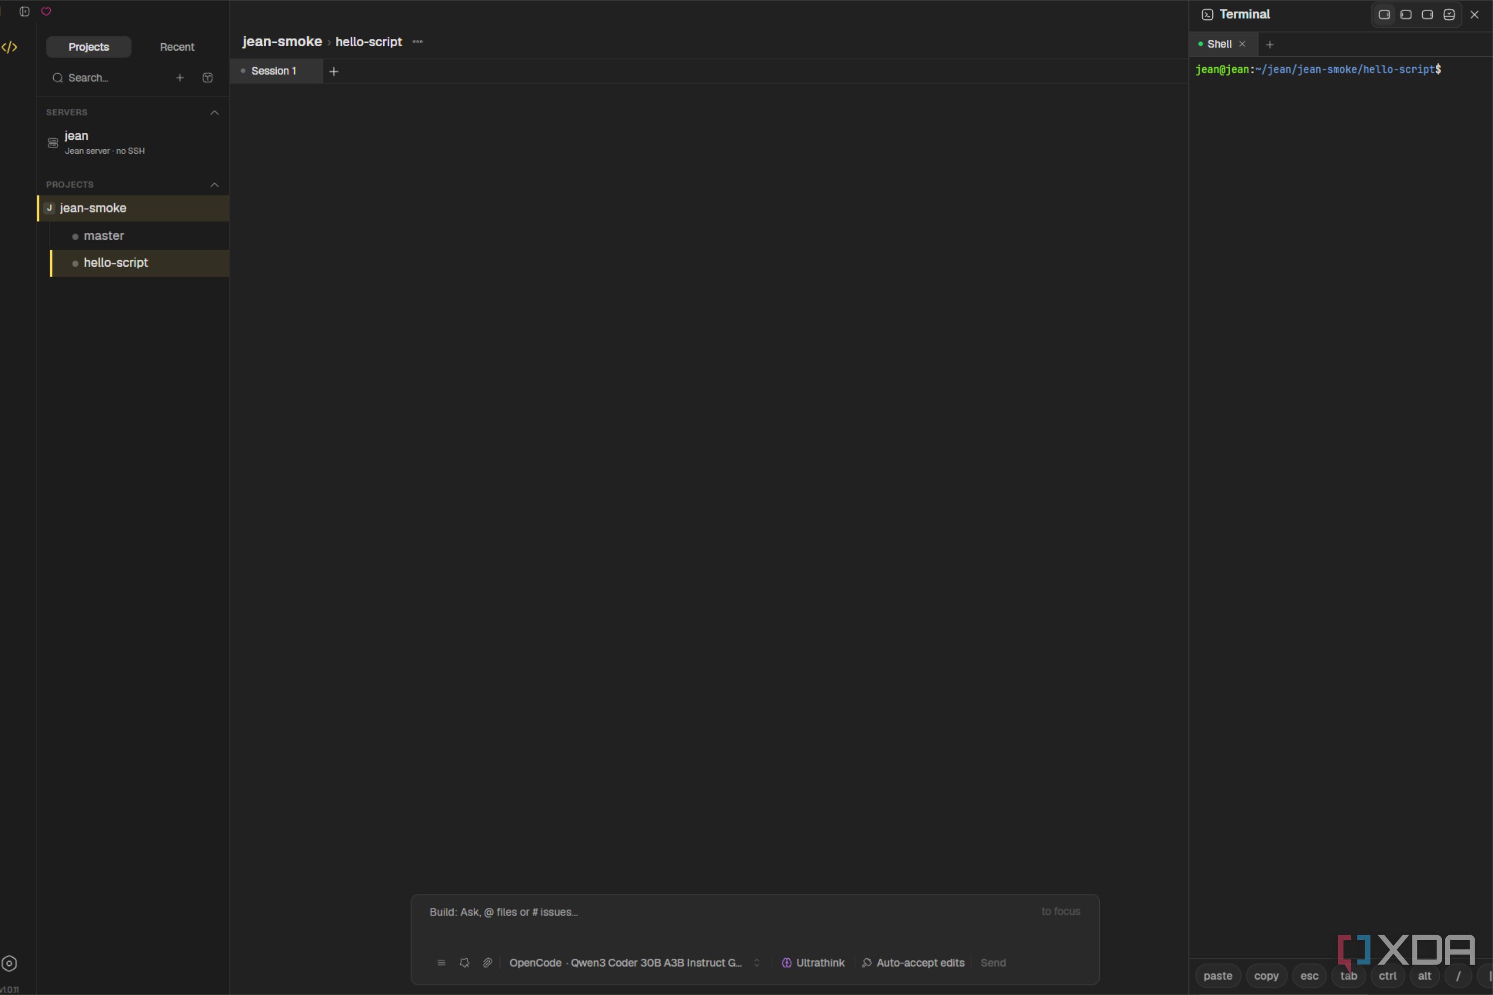Click jean-smoke in the breadcrumb
The height and width of the screenshot is (995, 1493).
click(x=282, y=42)
